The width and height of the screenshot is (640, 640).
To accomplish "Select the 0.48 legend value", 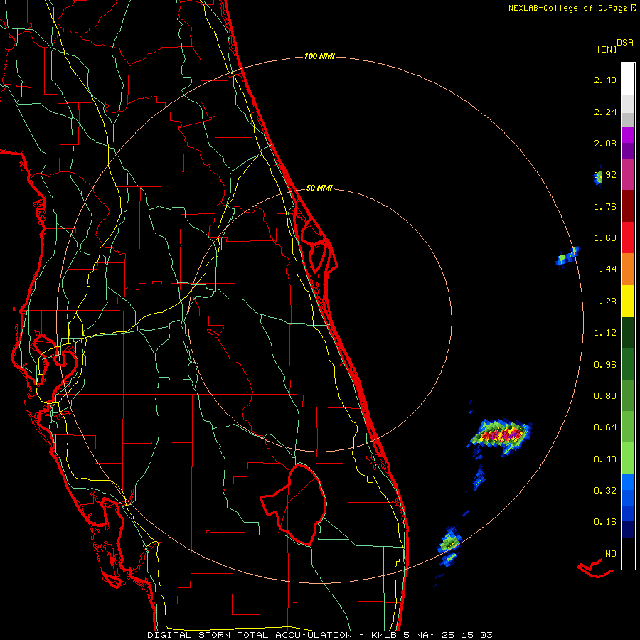I will 605,459.
